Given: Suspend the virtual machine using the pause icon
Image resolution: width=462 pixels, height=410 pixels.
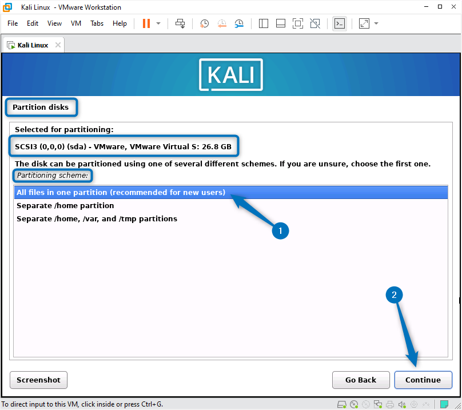Looking at the screenshot, I should point(146,23).
